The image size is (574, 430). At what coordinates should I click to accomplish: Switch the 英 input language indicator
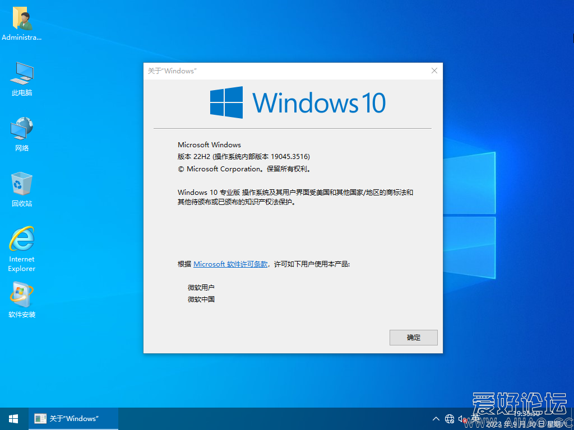(x=474, y=418)
